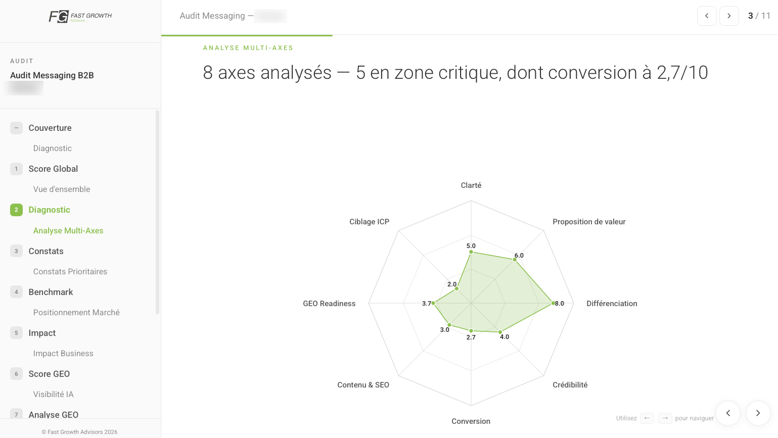Select the number 1 Score Global badge

click(x=16, y=169)
